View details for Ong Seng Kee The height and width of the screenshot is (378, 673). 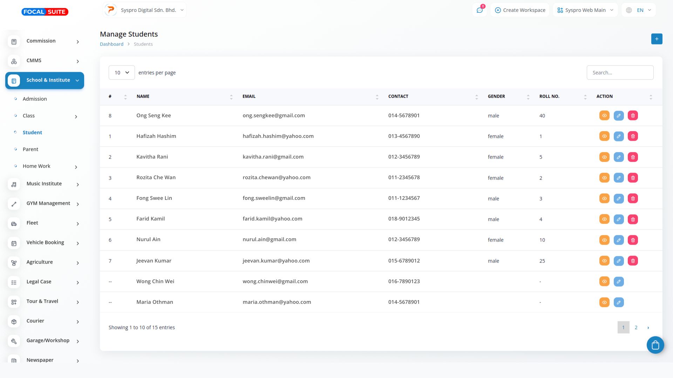[604, 115]
